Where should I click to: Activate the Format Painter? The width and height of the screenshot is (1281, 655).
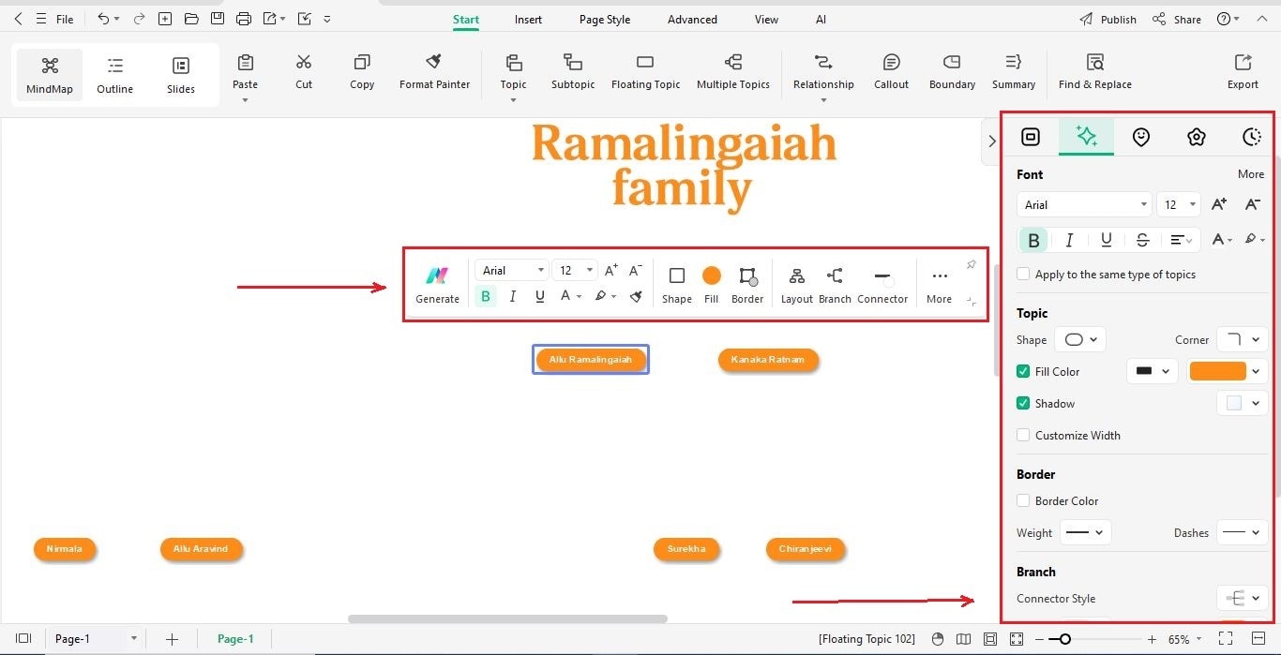(434, 70)
